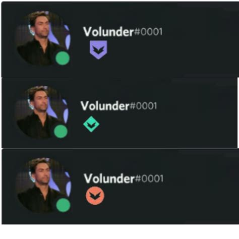Click the #0001 tag in the middle profile
Image resolution: width=239 pixels, height=239 pixels.
143,106
